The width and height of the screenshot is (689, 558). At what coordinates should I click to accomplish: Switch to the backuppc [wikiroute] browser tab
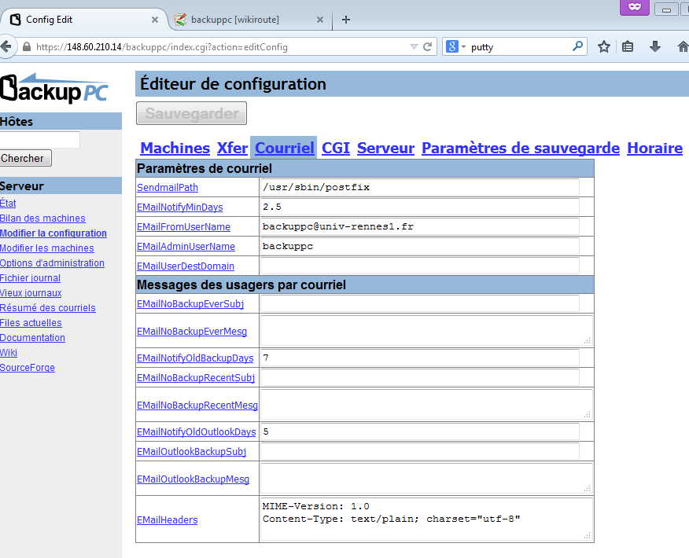(236, 20)
